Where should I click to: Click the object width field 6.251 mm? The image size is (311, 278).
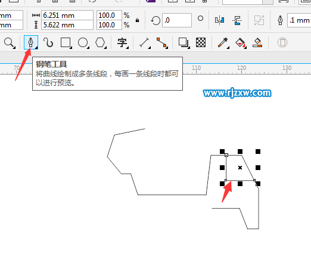click(x=67, y=16)
